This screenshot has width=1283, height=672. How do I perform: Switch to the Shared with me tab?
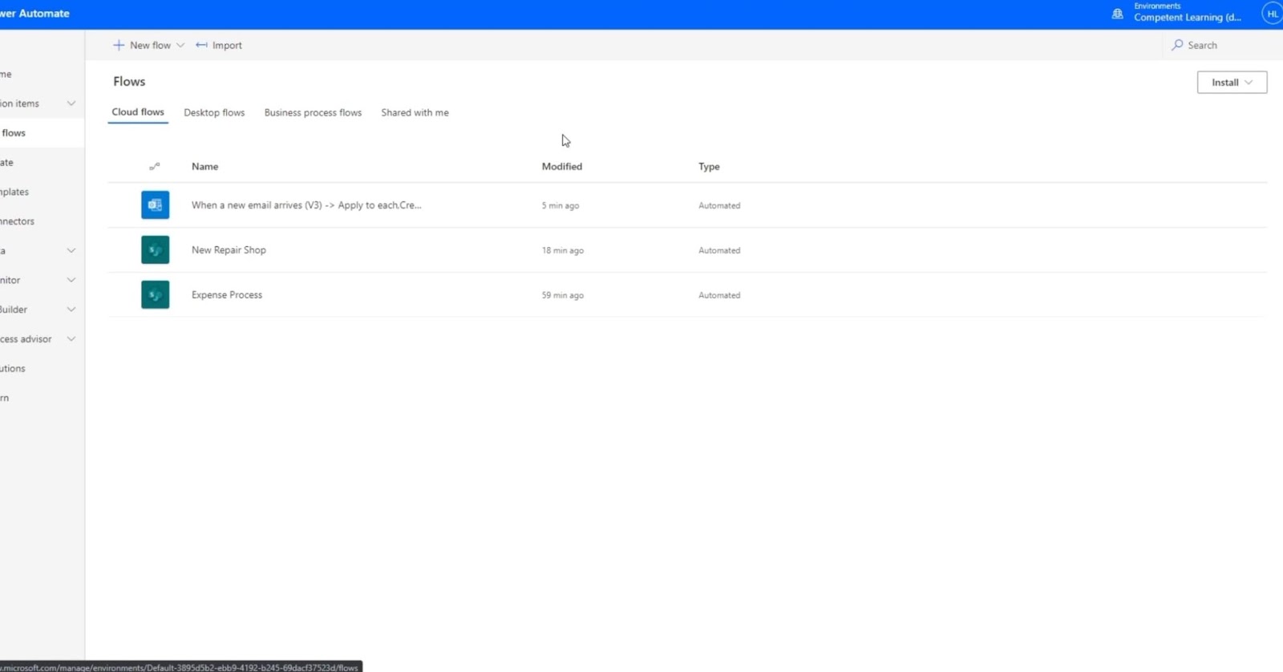tap(415, 113)
